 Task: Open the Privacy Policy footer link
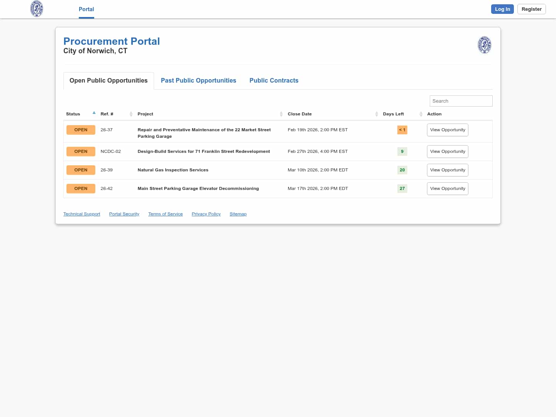(x=206, y=214)
